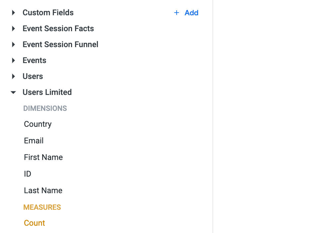Select the Count measure
This screenshot has height=233, width=332.
click(x=34, y=223)
